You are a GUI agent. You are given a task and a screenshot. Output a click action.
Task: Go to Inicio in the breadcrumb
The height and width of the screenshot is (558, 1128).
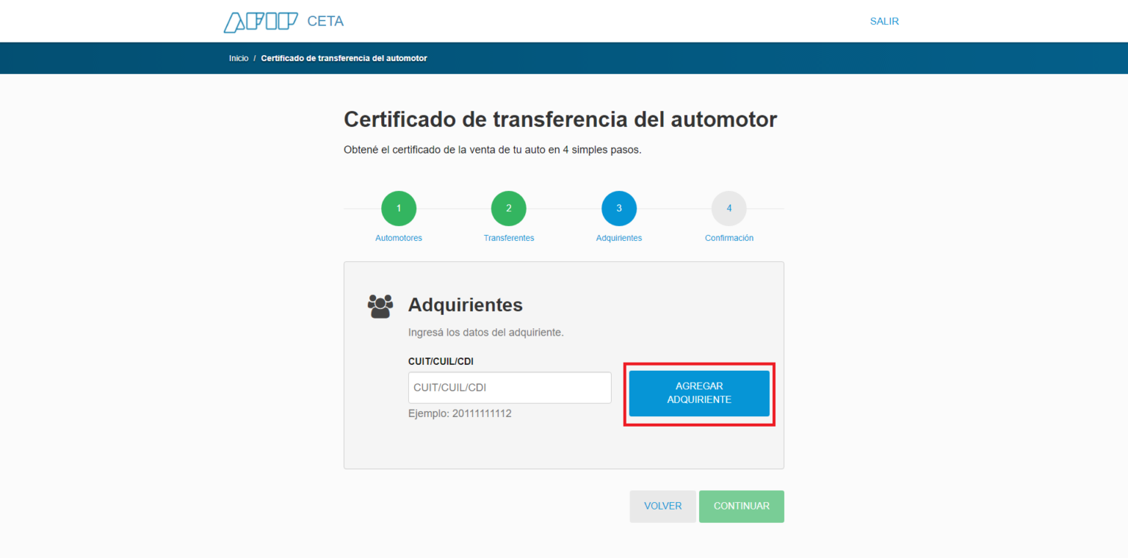click(239, 58)
